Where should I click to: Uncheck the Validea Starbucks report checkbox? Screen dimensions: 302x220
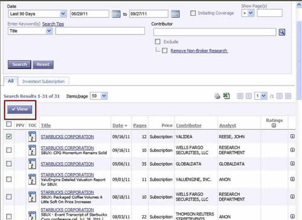coord(9,137)
